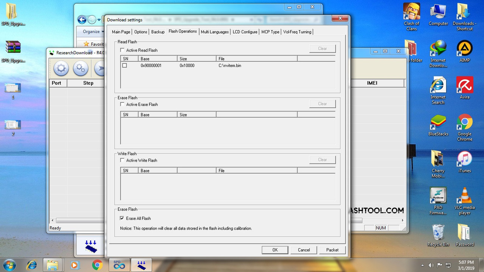
Task: Open desktop image file named 1
Action: 13,91
